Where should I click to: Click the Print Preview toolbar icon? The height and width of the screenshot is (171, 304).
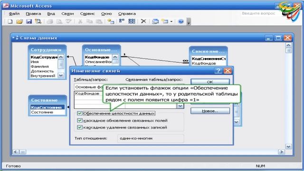[59, 21]
